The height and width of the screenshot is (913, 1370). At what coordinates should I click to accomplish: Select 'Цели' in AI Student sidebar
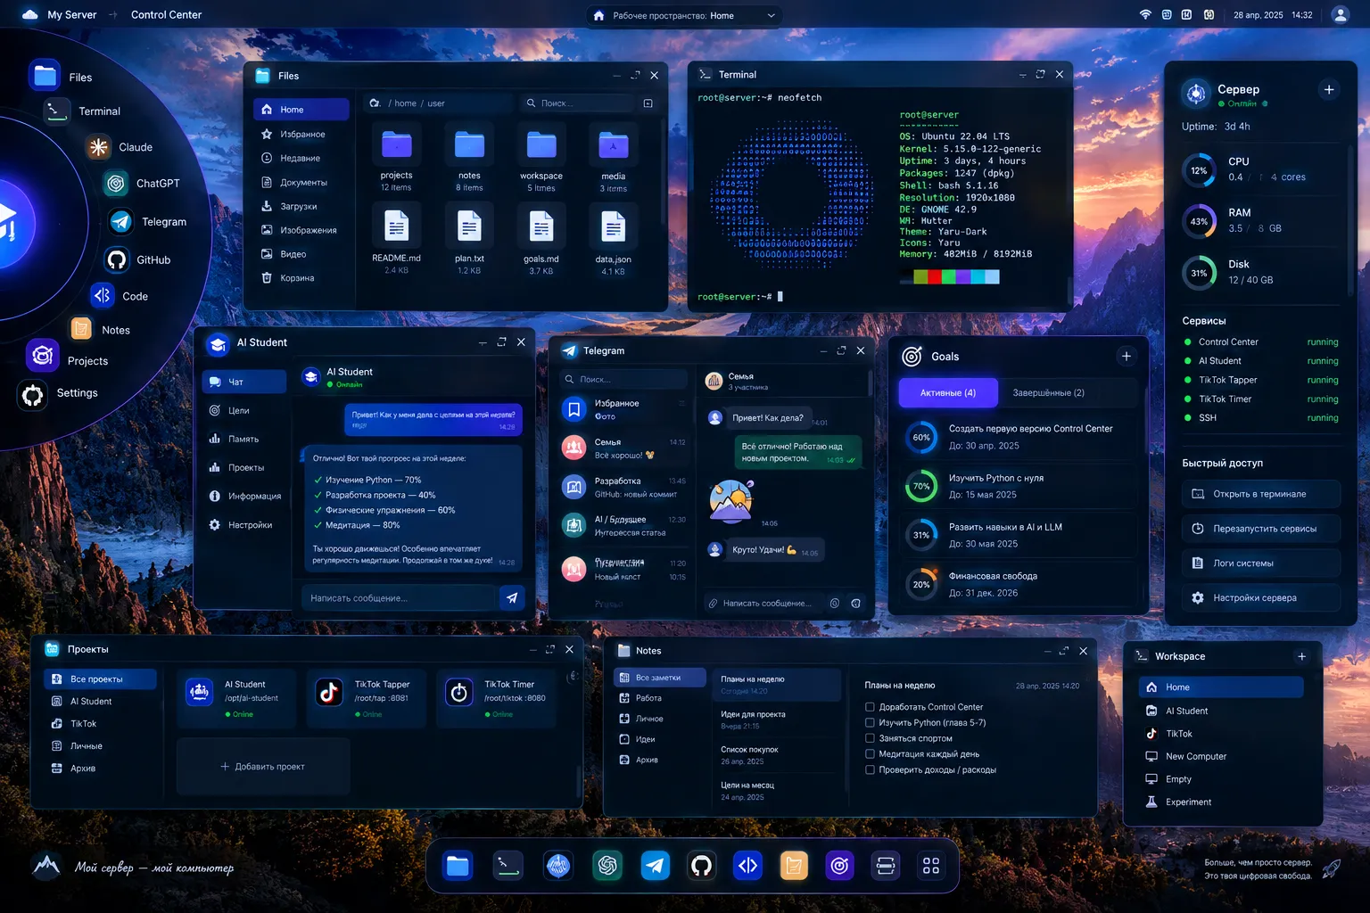click(243, 410)
